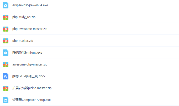Click the 管理器Composer-Setup.exe executable icon
Image resolution: width=179 pixels, height=106 pixels.
(x=6, y=100)
